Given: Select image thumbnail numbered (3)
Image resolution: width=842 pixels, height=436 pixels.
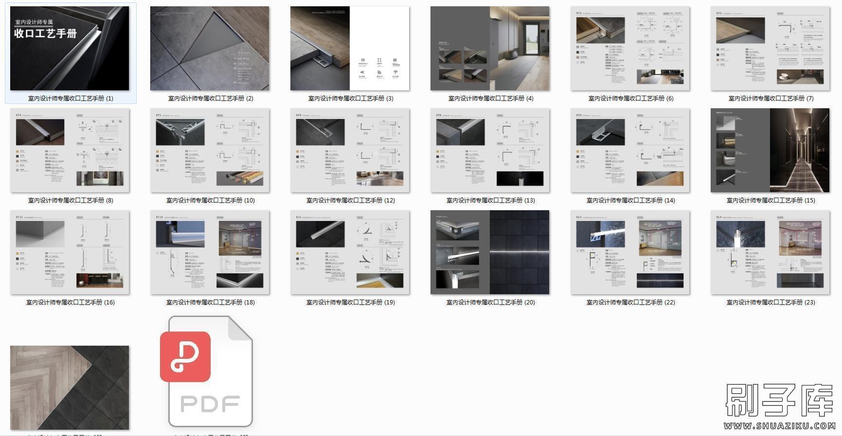Looking at the screenshot, I should (350, 49).
